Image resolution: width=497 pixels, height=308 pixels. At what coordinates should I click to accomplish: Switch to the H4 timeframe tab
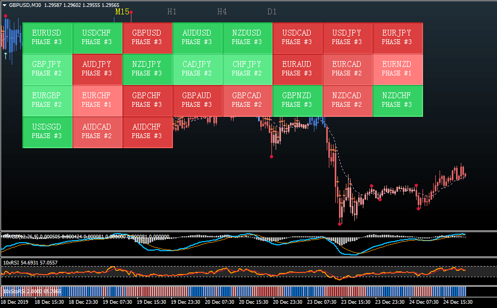coord(222,11)
